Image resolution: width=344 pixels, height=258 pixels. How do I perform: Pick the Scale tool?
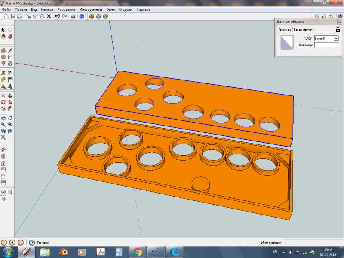[3, 109]
